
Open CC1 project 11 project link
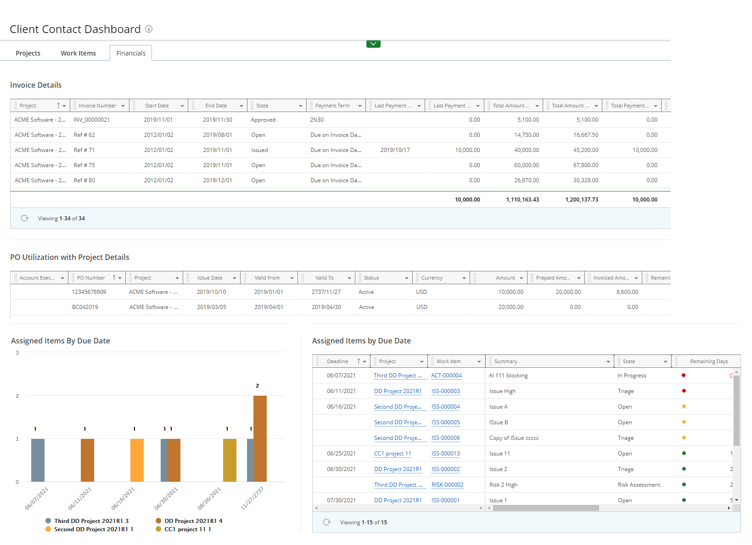point(393,454)
